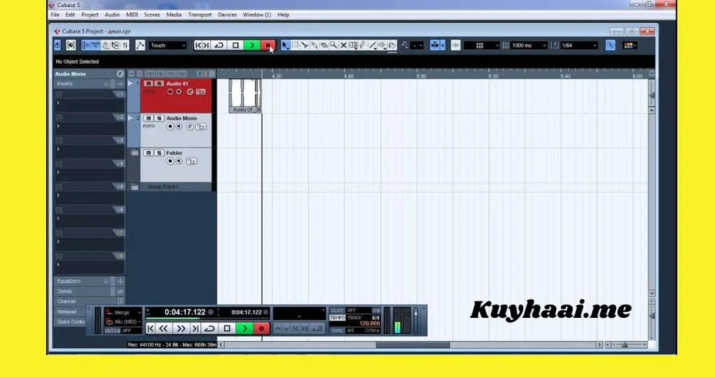
Task: Select the Line tool in toolbar
Action: tap(373, 45)
